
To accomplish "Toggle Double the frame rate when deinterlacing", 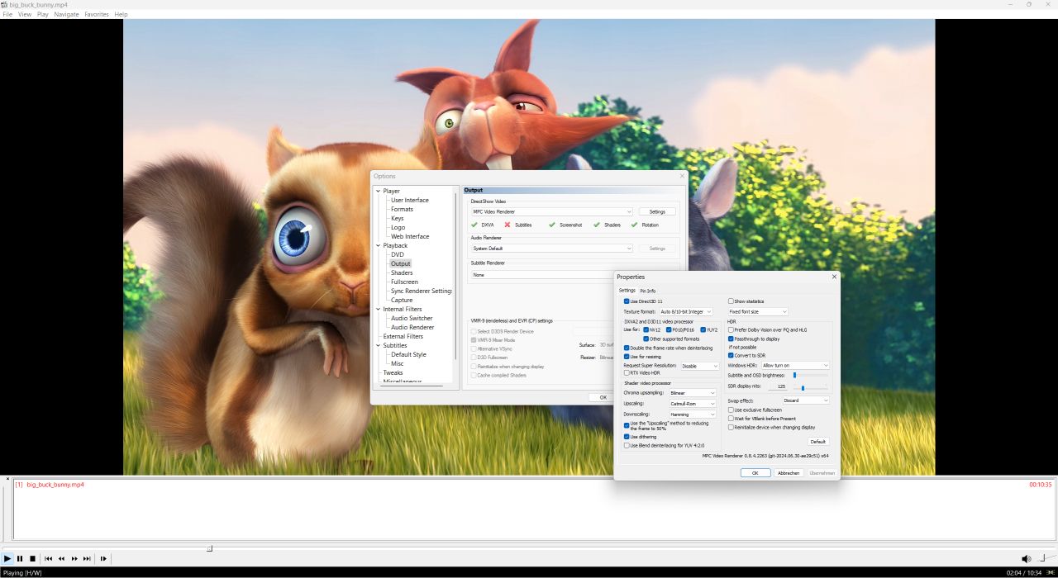I will [x=627, y=348].
